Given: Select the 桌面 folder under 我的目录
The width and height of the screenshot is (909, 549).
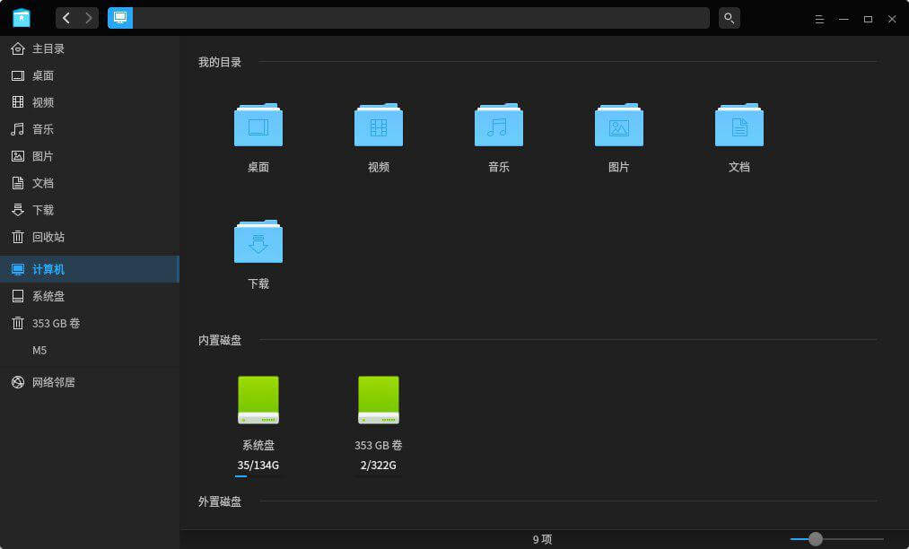Looking at the screenshot, I should pyautogui.click(x=258, y=138).
